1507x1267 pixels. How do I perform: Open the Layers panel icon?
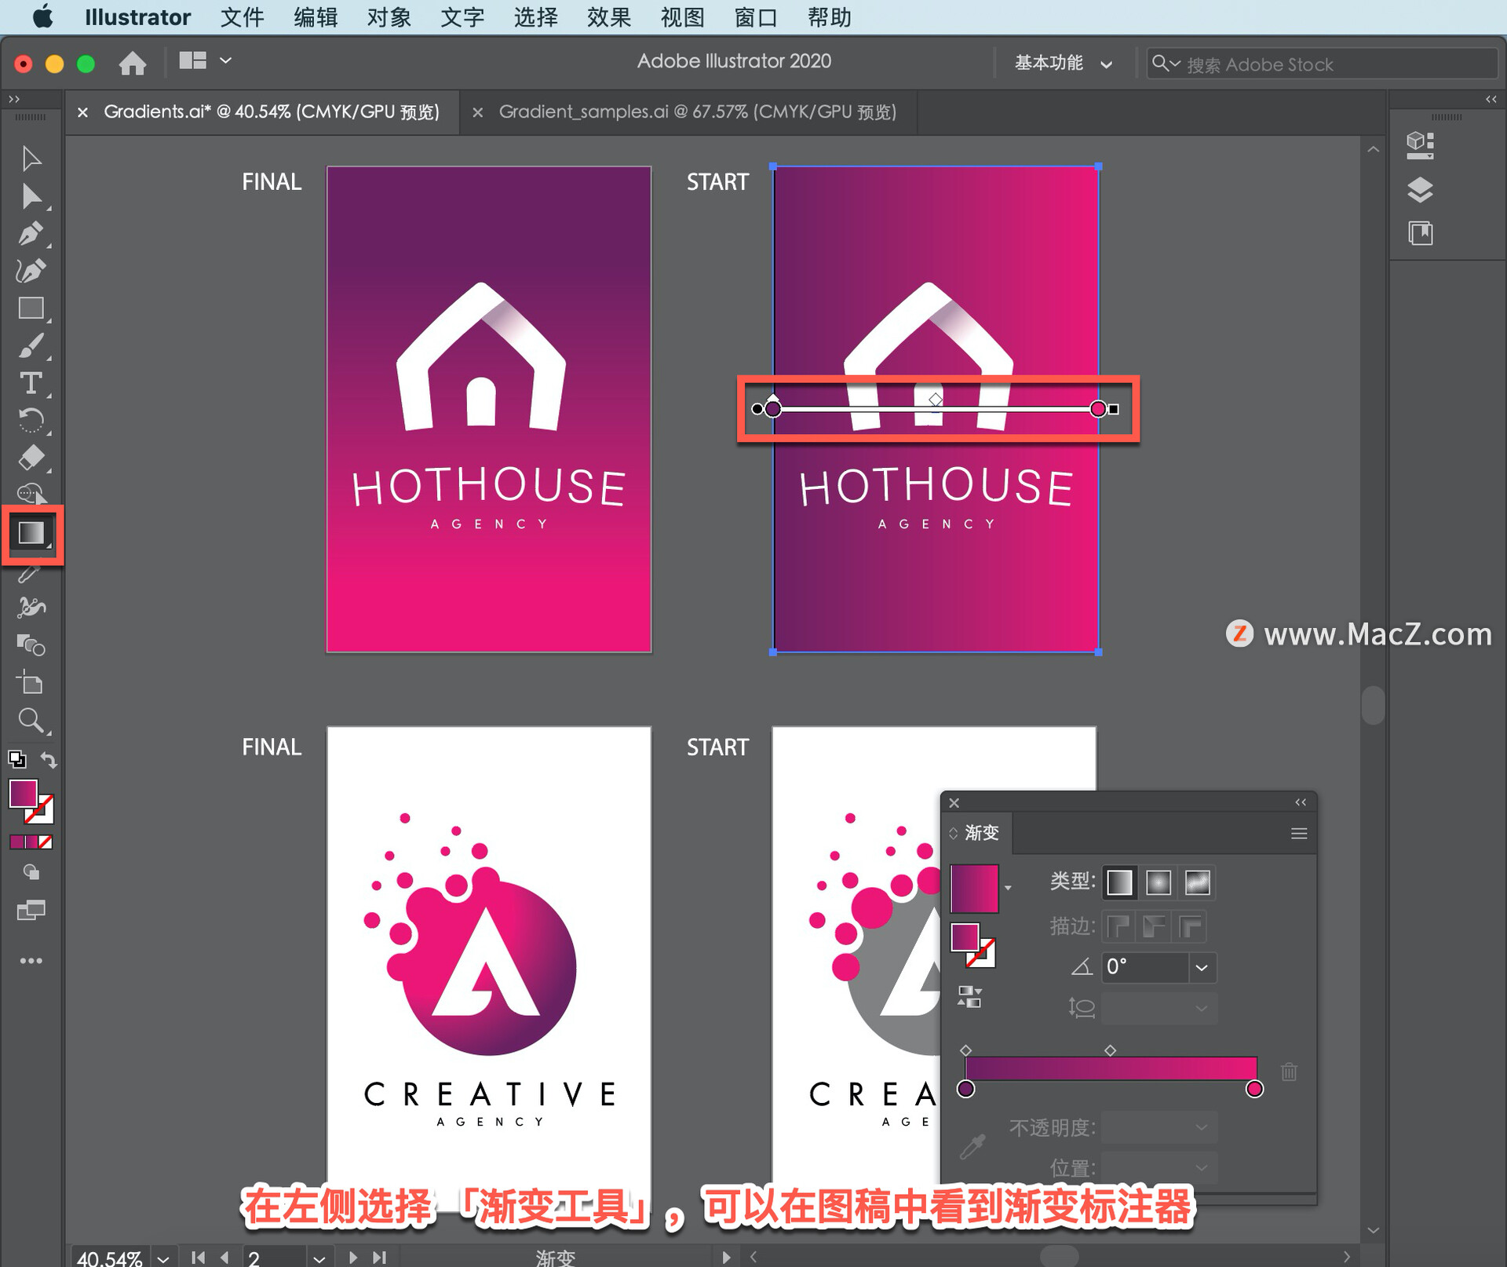point(1420,190)
